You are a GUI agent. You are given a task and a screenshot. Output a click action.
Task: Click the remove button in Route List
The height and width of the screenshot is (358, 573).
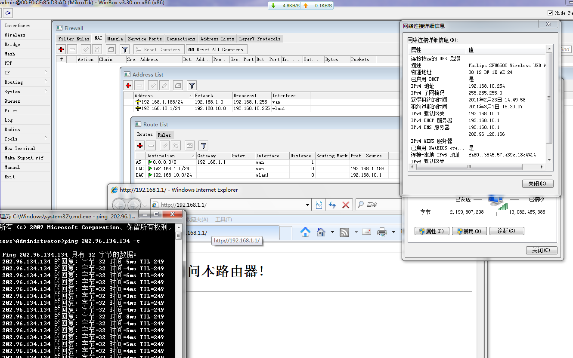click(x=151, y=146)
